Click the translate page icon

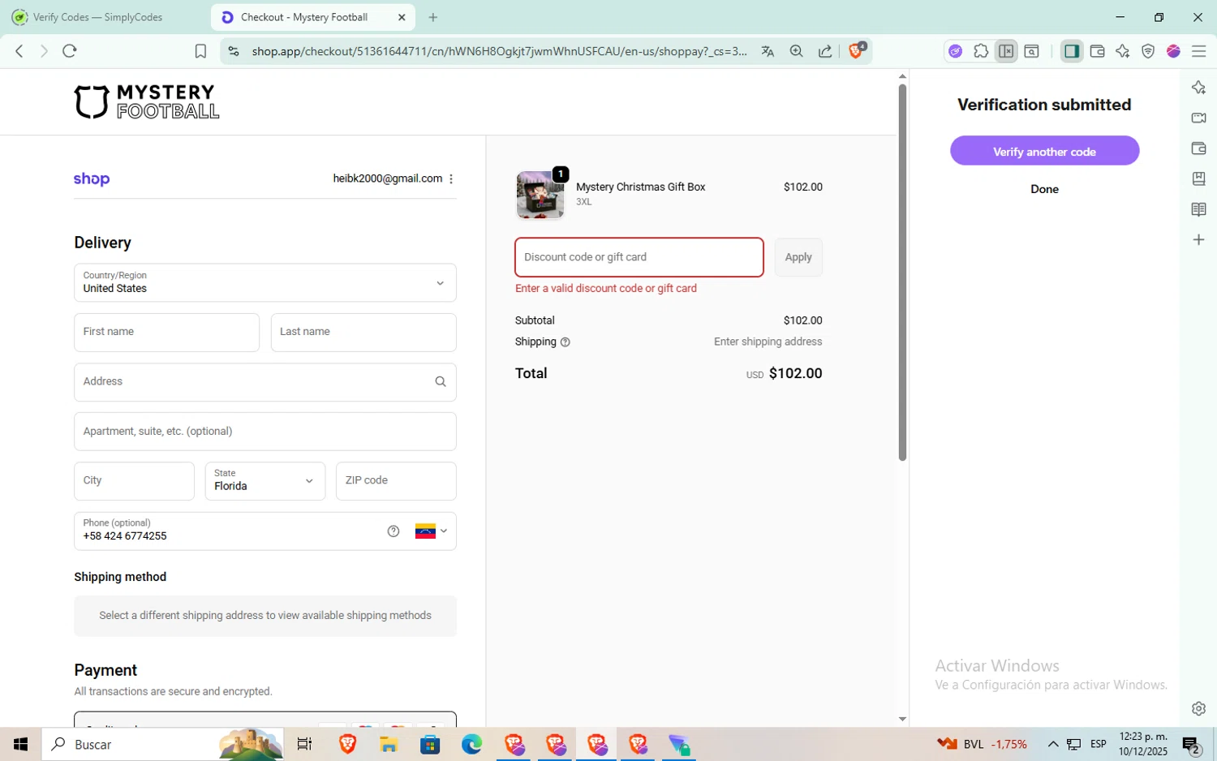[768, 51]
